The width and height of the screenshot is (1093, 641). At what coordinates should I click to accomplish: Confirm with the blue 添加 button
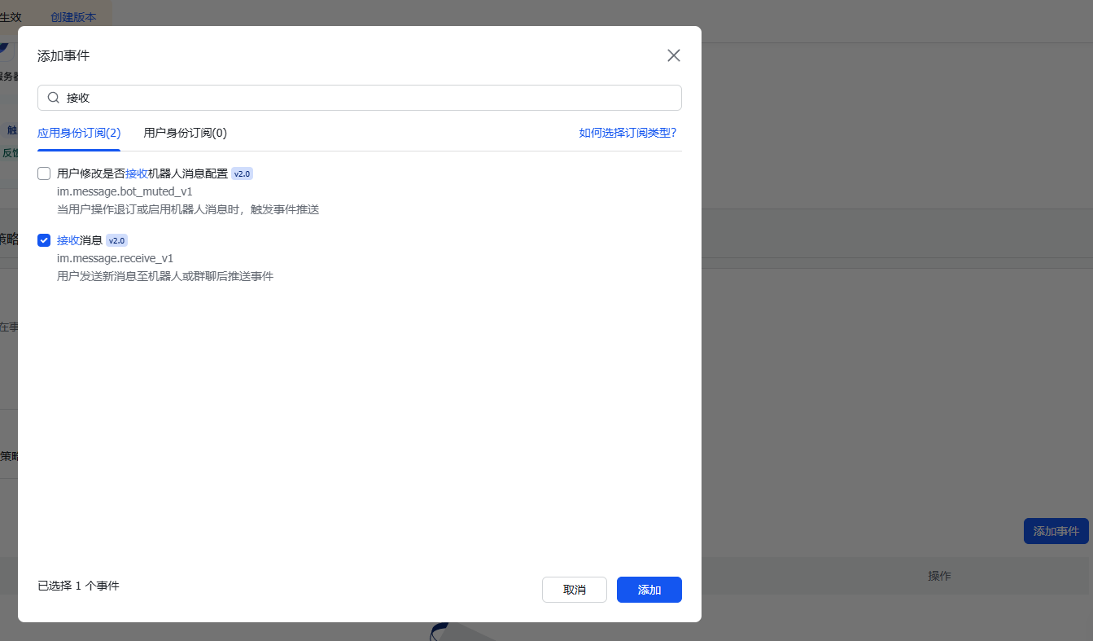coord(649,590)
